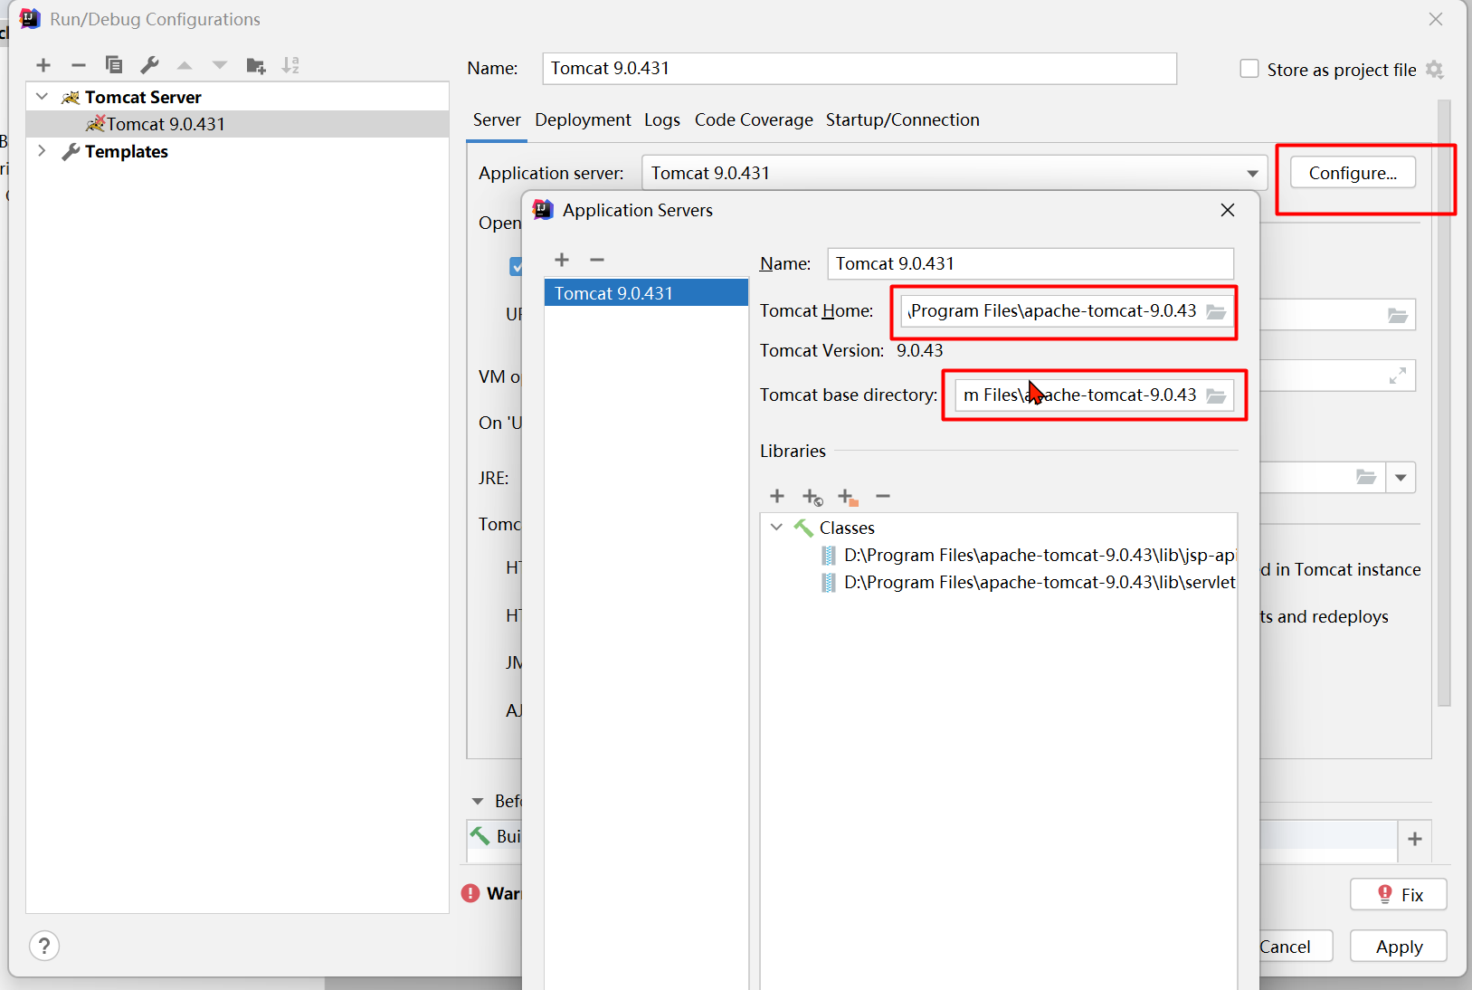Add before-launch task with plus button

pos(1415,839)
